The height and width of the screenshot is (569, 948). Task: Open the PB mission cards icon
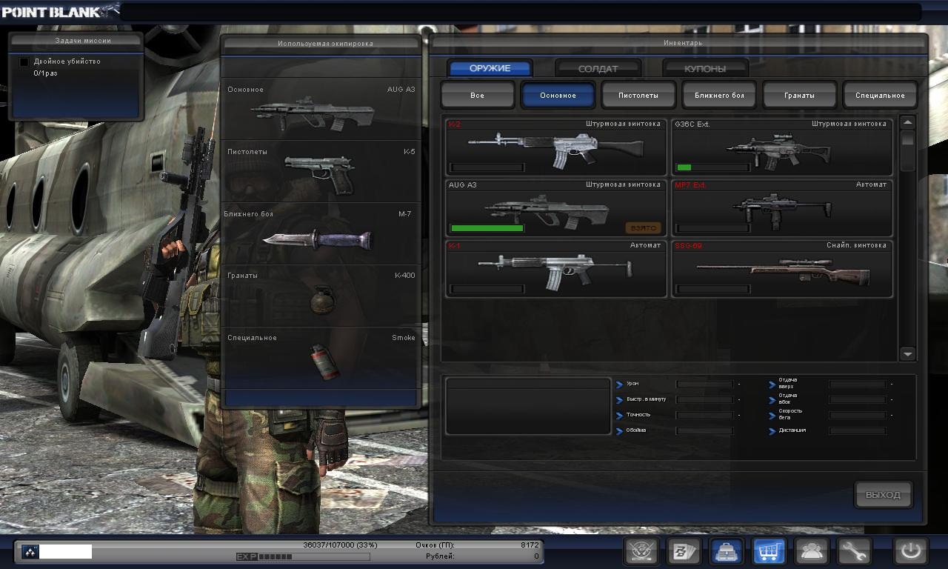click(x=684, y=551)
